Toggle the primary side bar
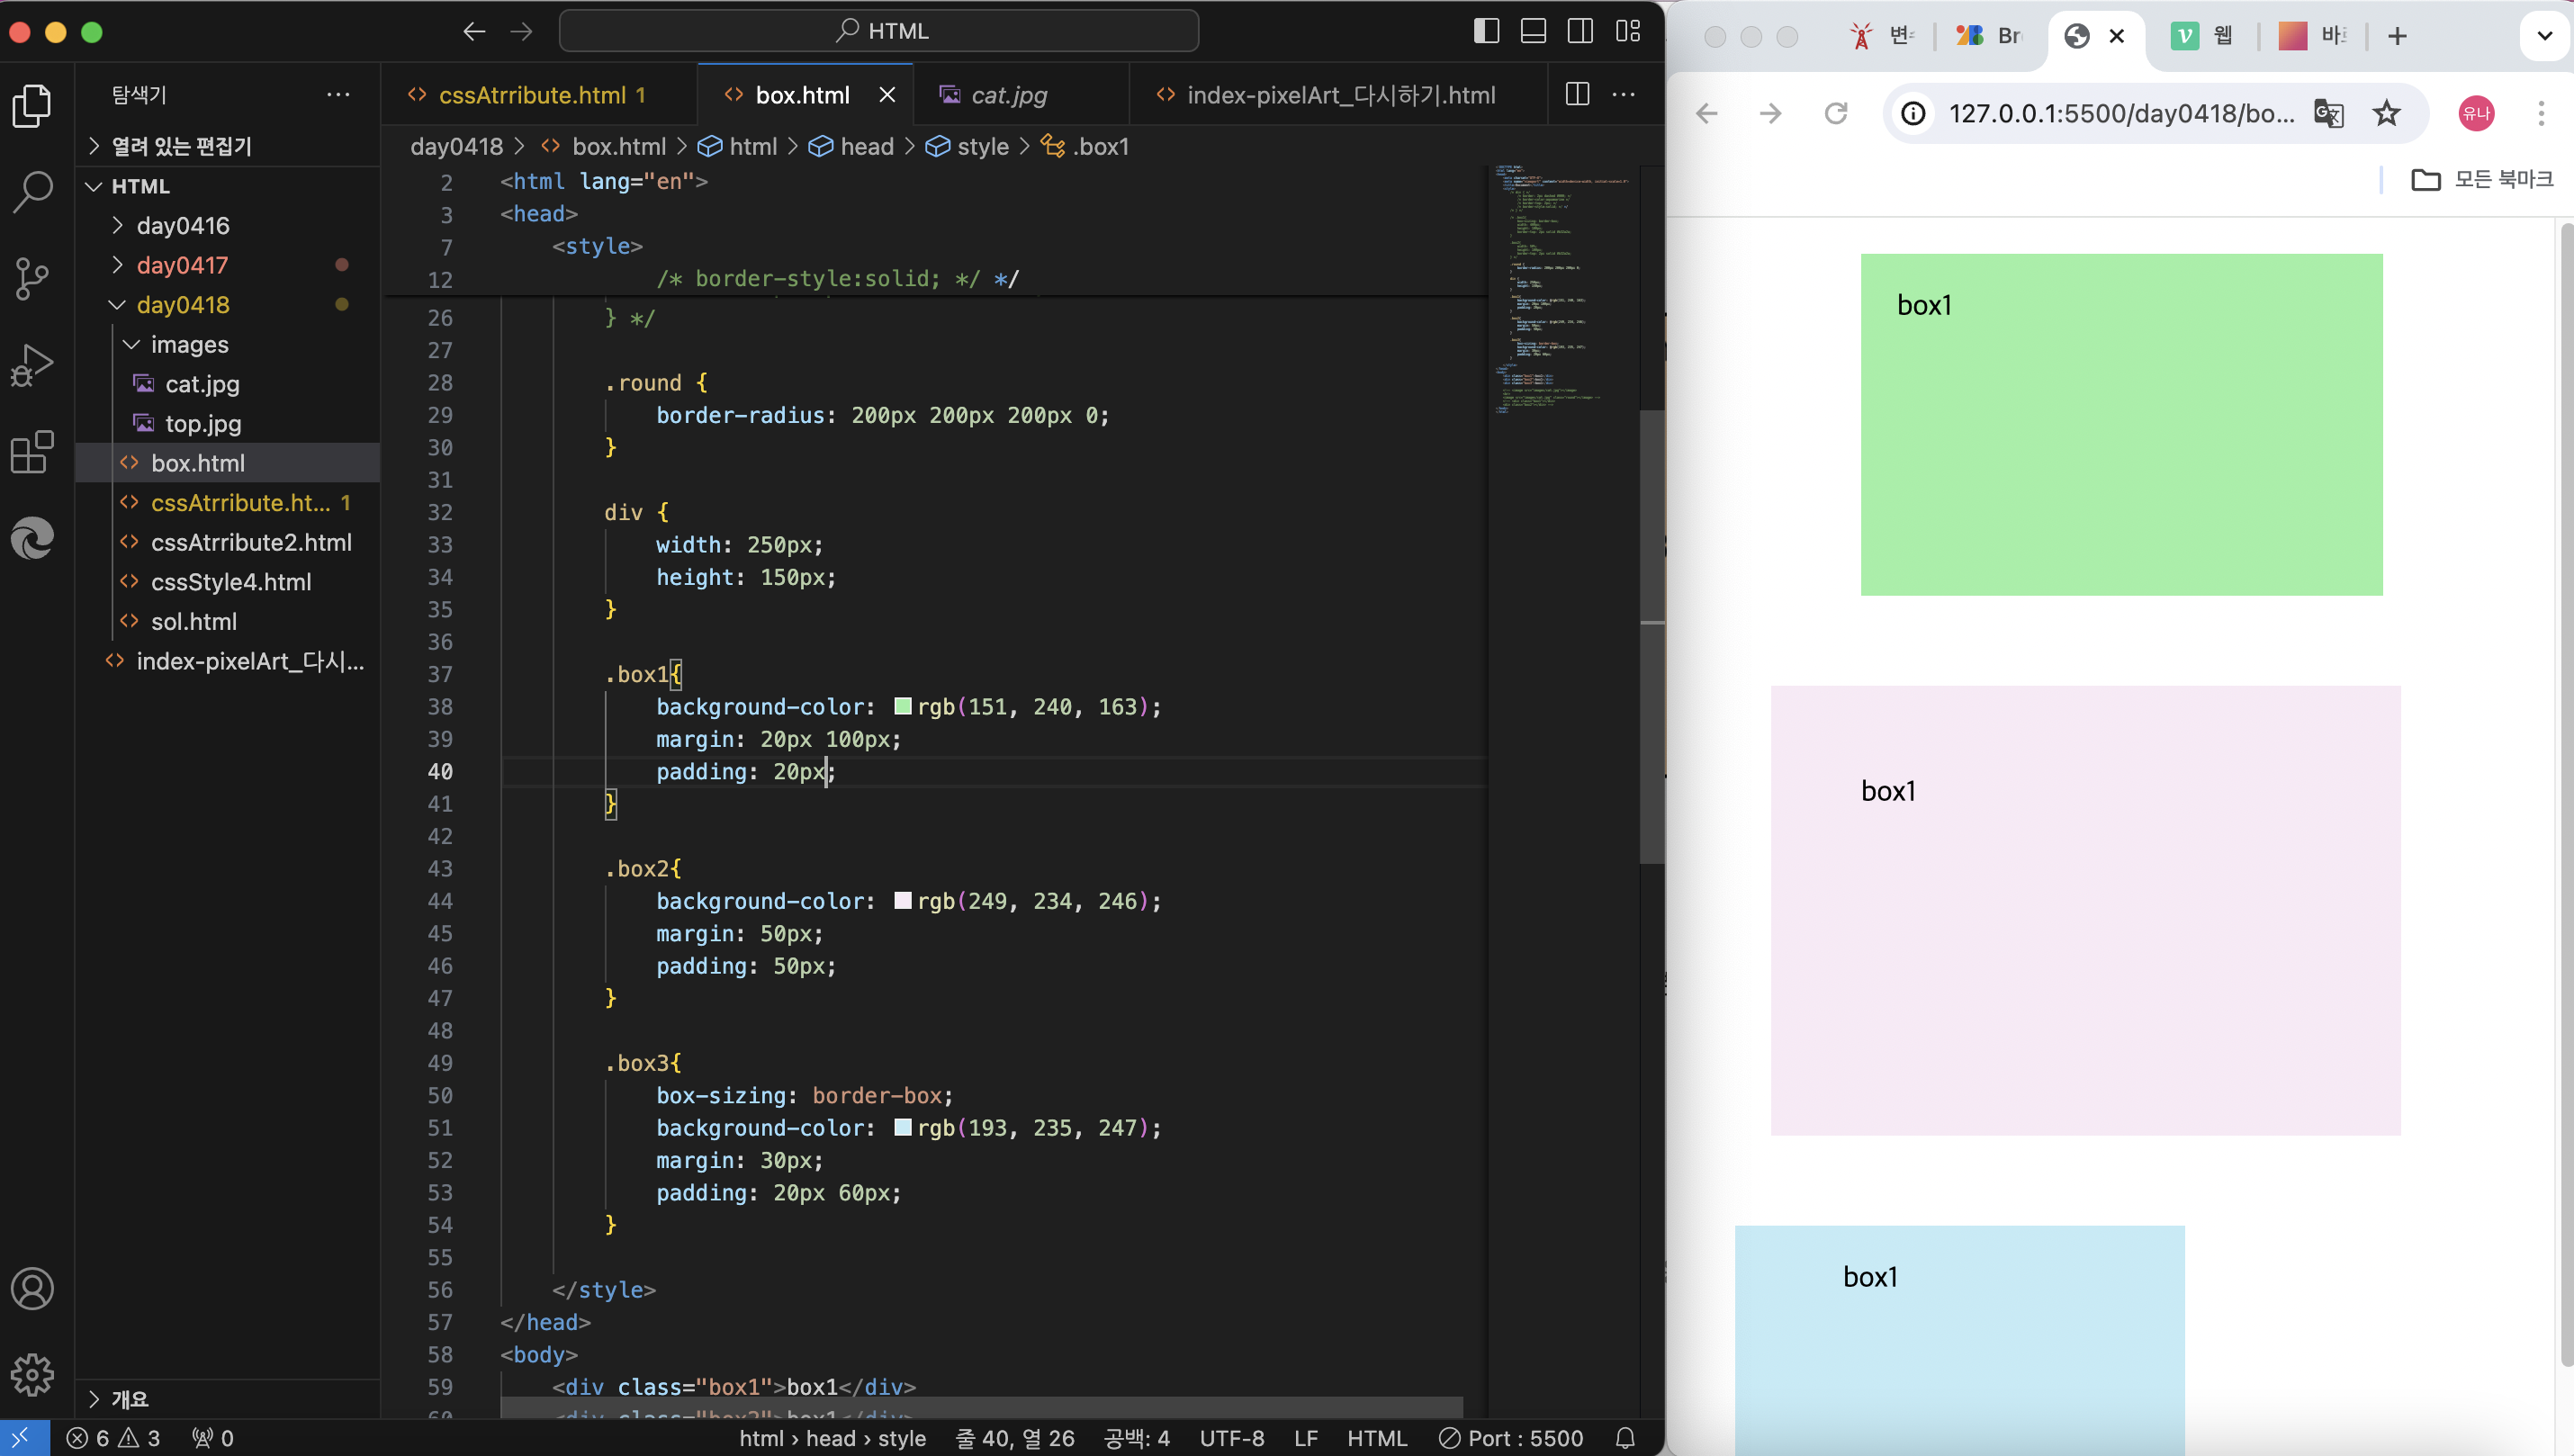 click(1486, 31)
